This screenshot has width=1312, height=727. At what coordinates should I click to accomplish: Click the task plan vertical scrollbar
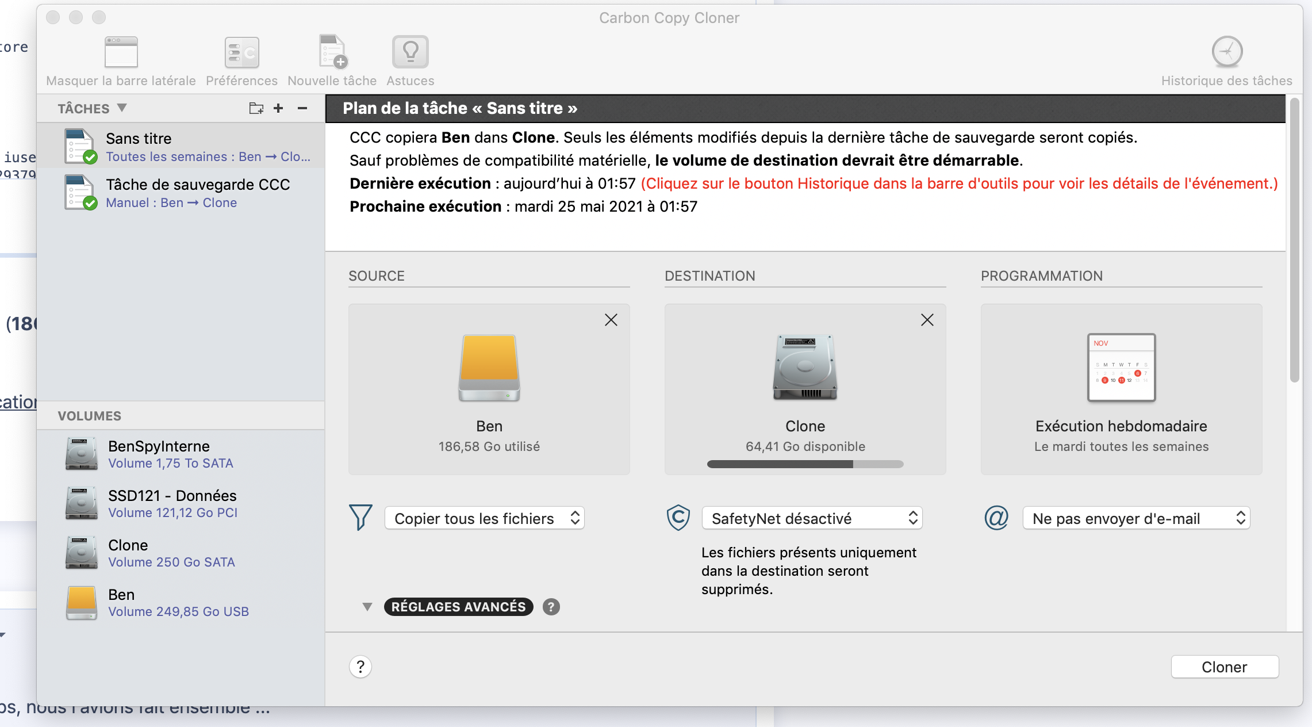pyautogui.click(x=1294, y=240)
